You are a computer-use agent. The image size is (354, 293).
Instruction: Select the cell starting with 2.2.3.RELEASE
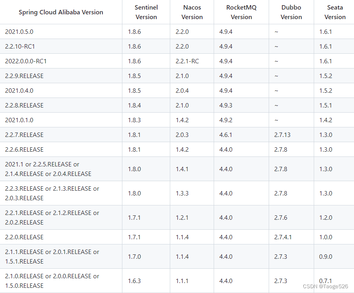pos(52,193)
